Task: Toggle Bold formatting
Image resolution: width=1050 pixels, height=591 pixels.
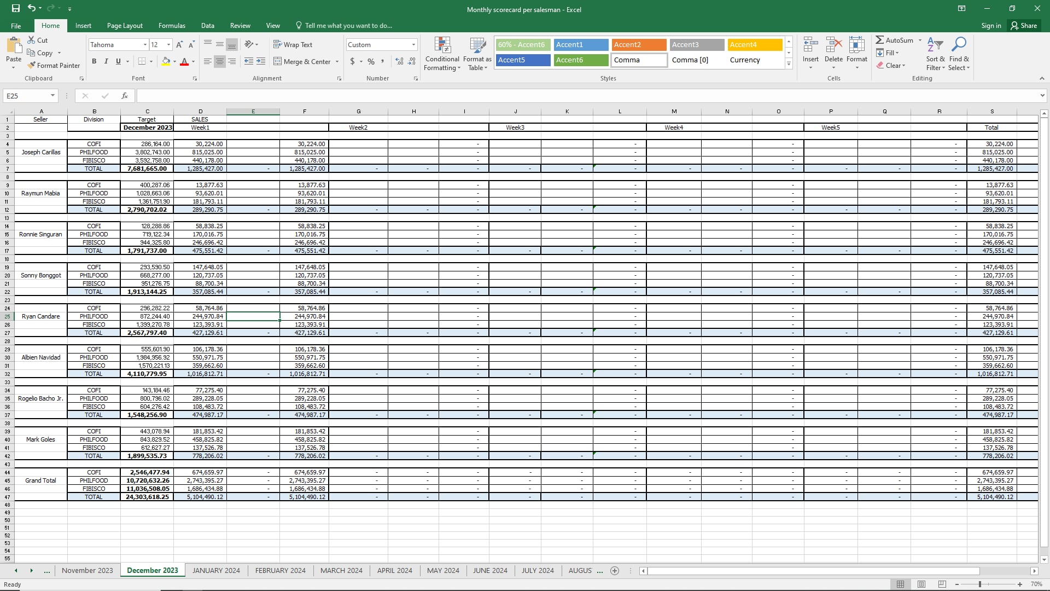Action: click(x=94, y=61)
